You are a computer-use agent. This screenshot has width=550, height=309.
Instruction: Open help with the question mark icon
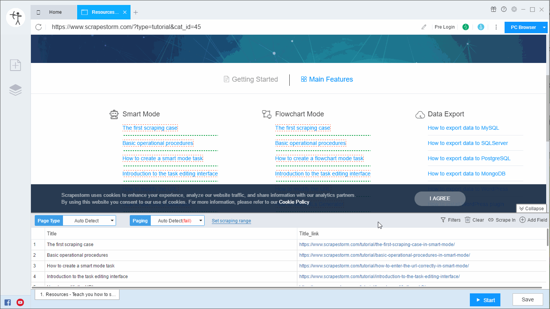[504, 9]
